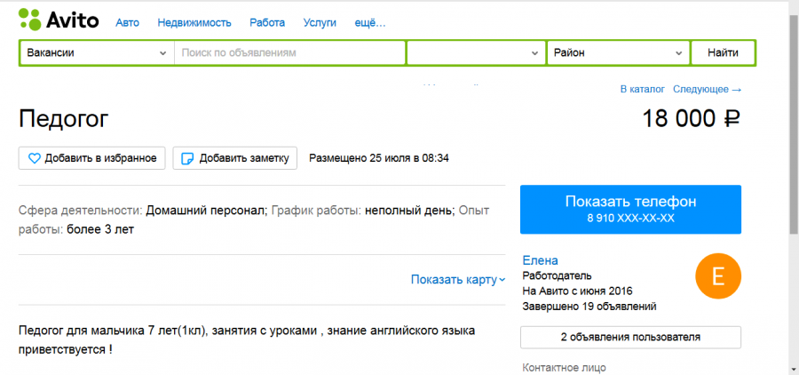Click более 3 лет experience value
The image size is (799, 375).
click(x=99, y=229)
